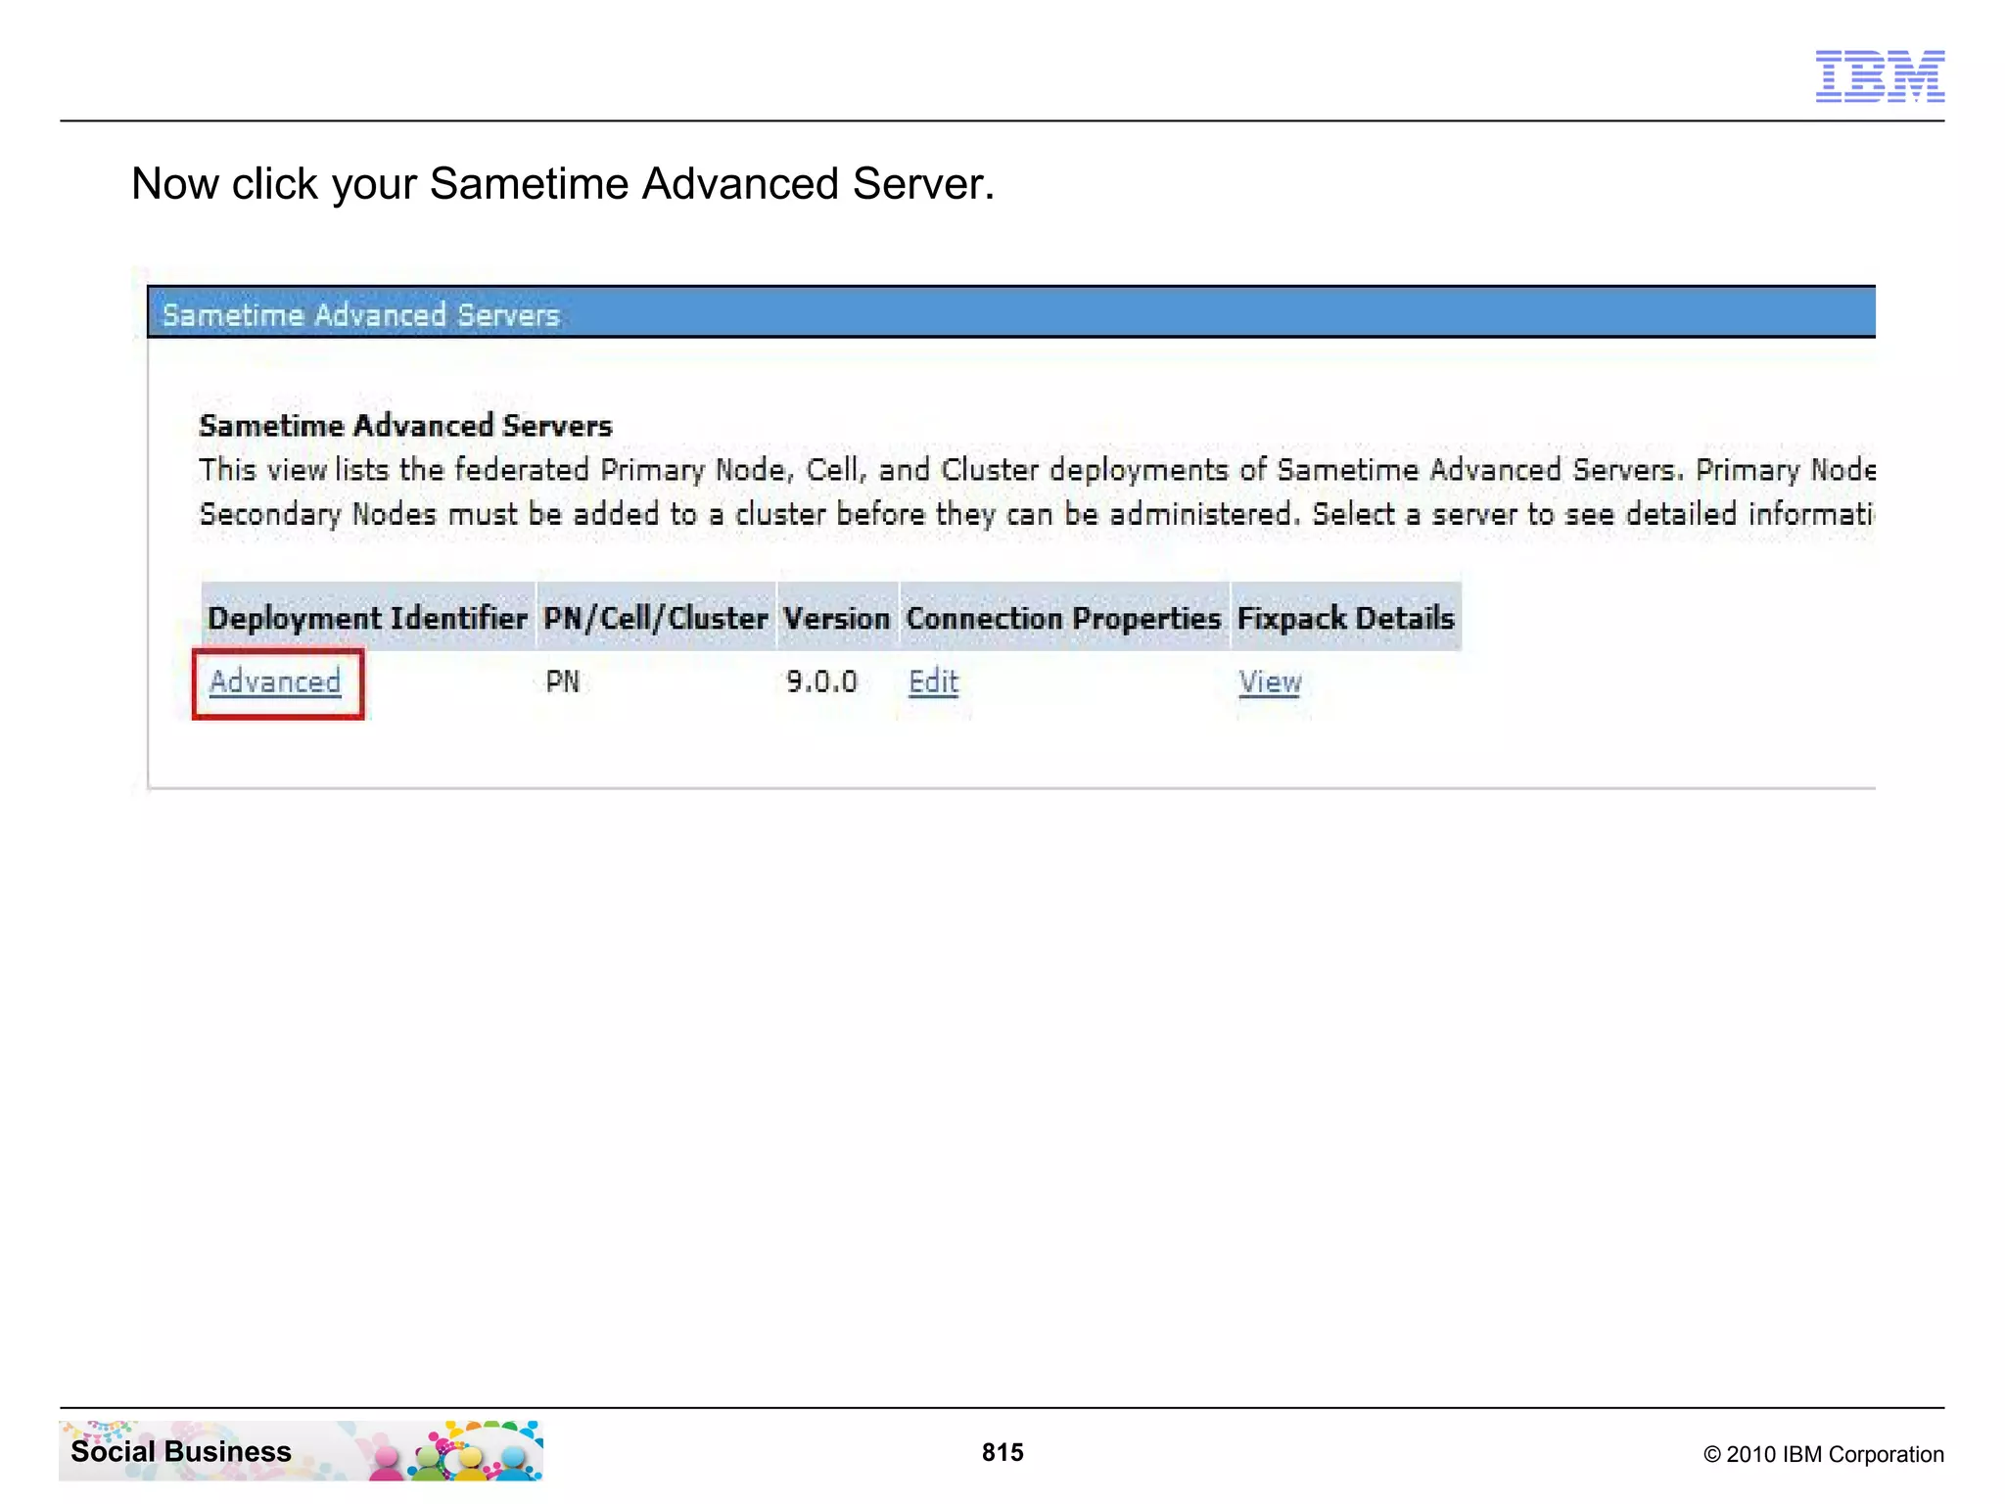Image resolution: width=2005 pixels, height=1504 pixels.
Task: Click the Edit connection properties link
Action: coord(933,681)
